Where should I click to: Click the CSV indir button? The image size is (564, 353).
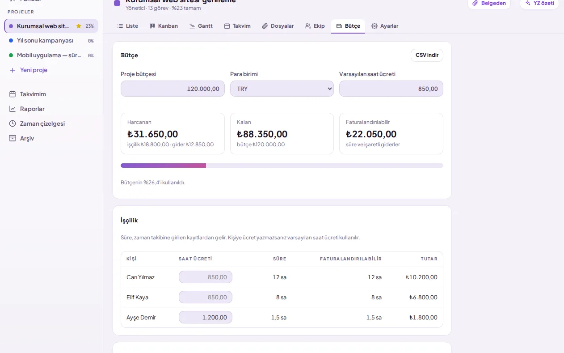[x=427, y=55]
